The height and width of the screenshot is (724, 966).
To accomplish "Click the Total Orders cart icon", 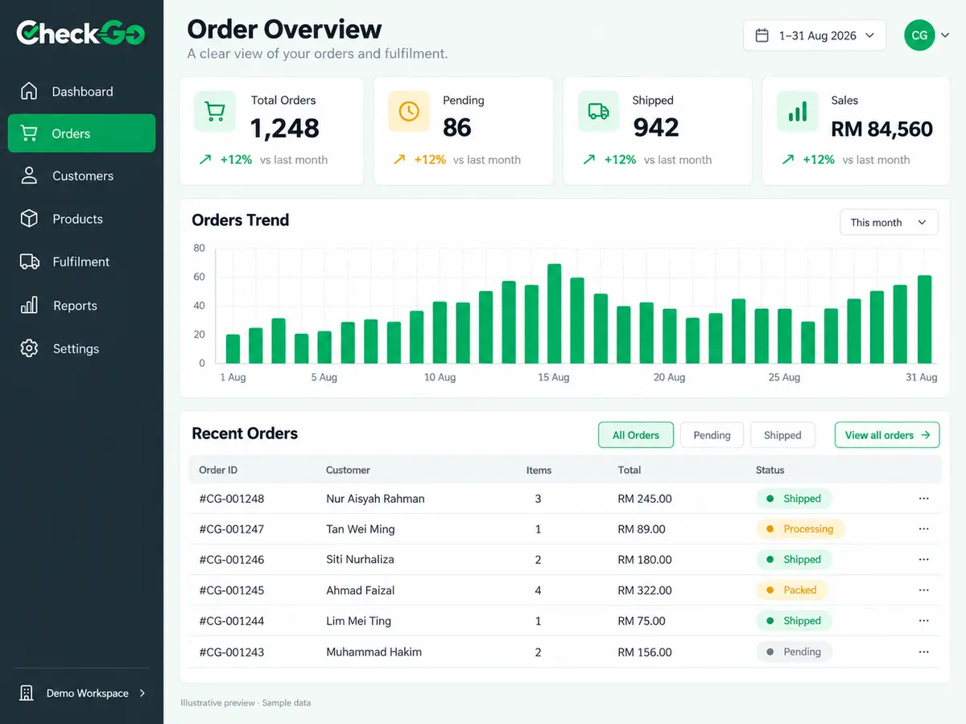I will point(214,111).
